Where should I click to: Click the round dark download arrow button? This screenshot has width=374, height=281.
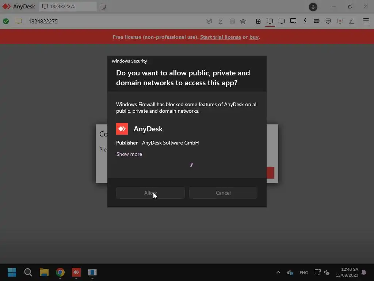point(313,7)
